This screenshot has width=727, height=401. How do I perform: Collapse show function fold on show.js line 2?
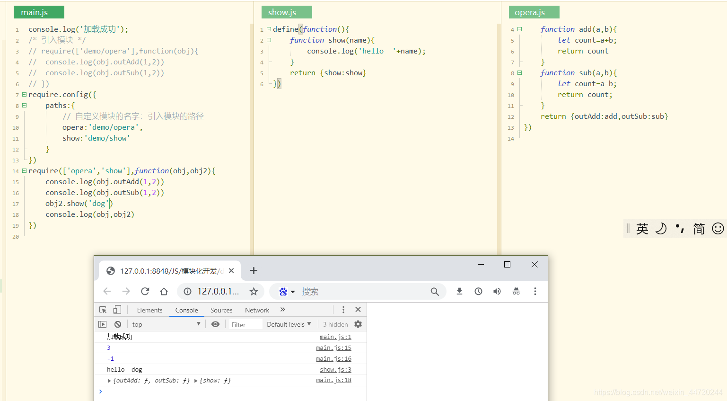coord(269,40)
